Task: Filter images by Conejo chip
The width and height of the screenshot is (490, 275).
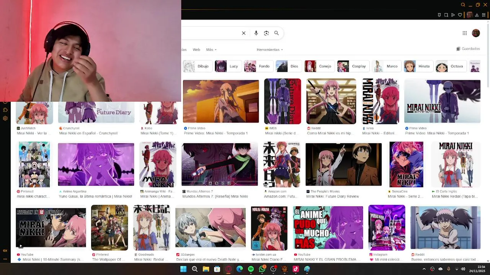Action: pyautogui.click(x=319, y=66)
